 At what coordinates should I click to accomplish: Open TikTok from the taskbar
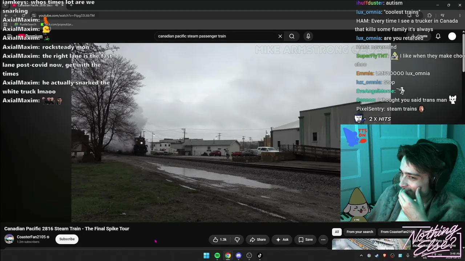coord(260,256)
